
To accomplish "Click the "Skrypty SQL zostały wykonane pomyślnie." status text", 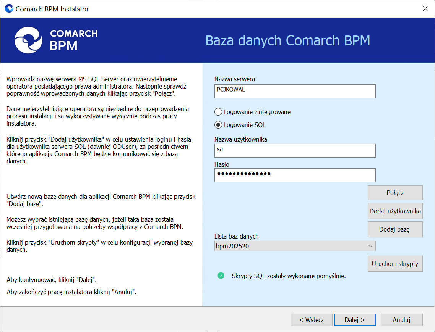I will (x=289, y=276).
